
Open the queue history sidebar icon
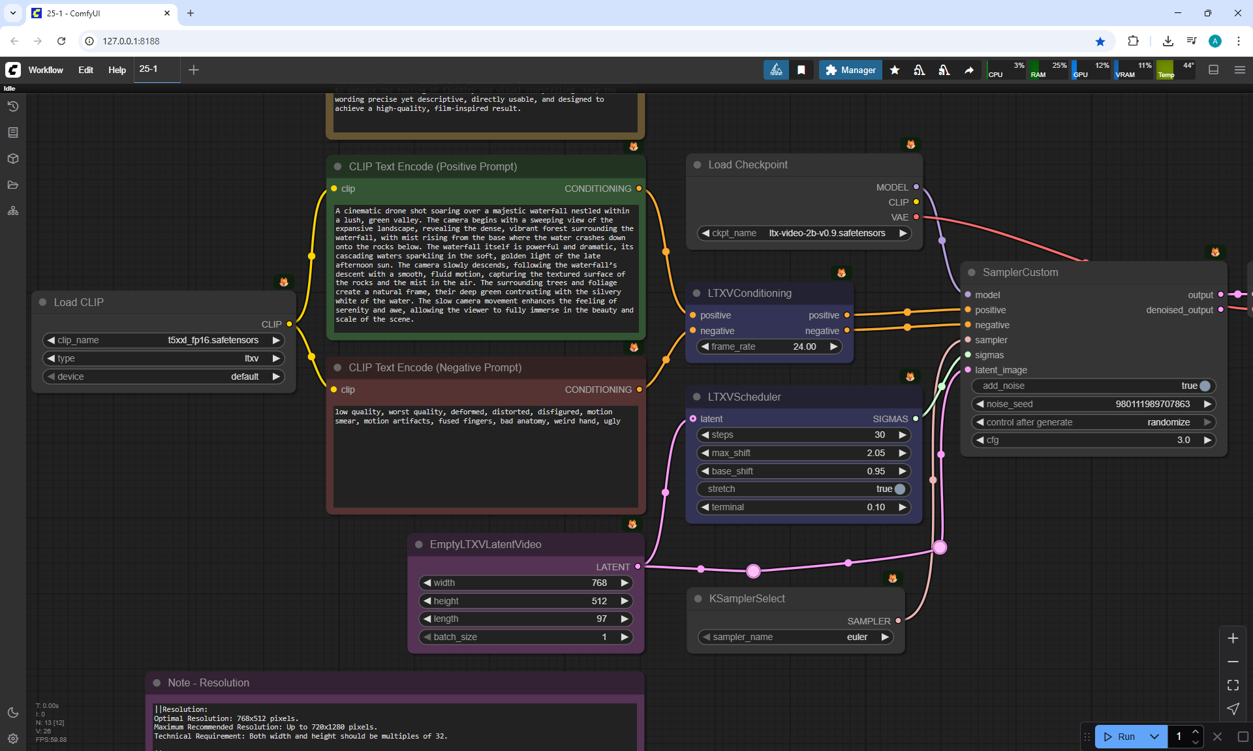coord(13,106)
